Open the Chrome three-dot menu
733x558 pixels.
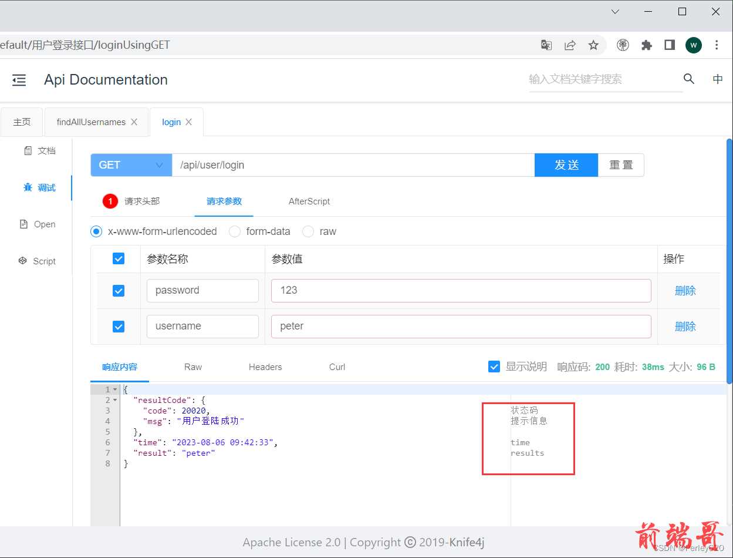pos(717,45)
